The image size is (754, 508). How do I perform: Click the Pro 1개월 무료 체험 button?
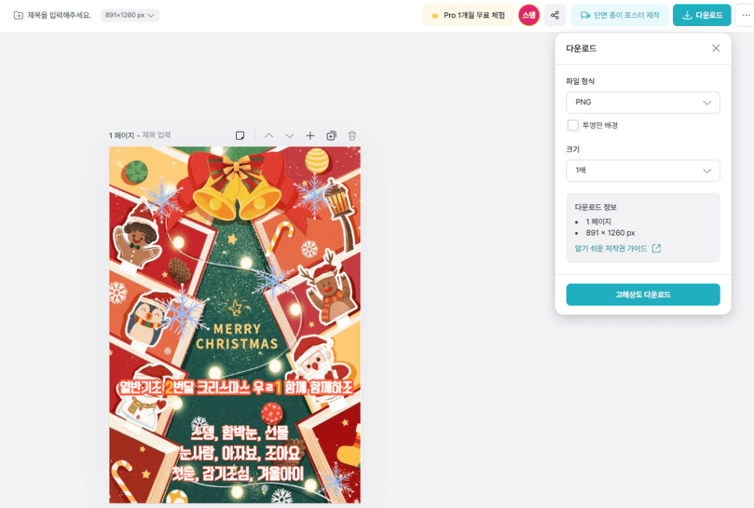pos(468,15)
